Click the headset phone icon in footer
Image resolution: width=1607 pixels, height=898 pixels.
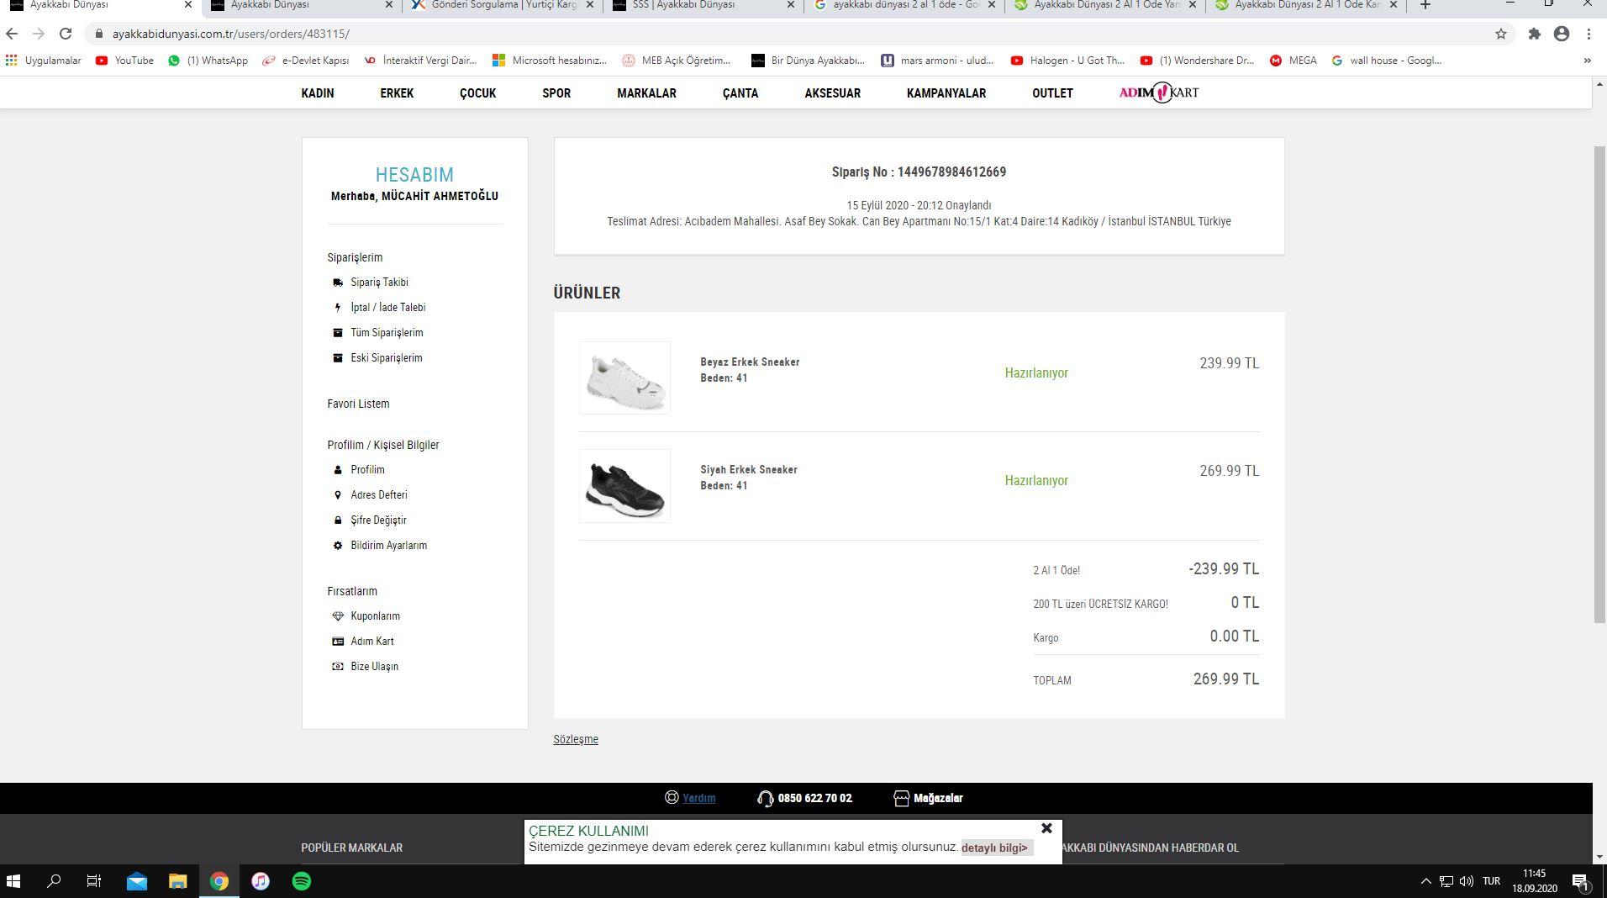(x=765, y=799)
